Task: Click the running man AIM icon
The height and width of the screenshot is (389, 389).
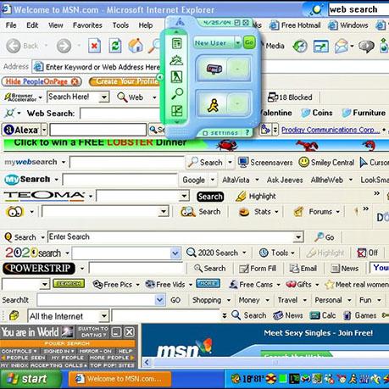Action: (x=214, y=105)
